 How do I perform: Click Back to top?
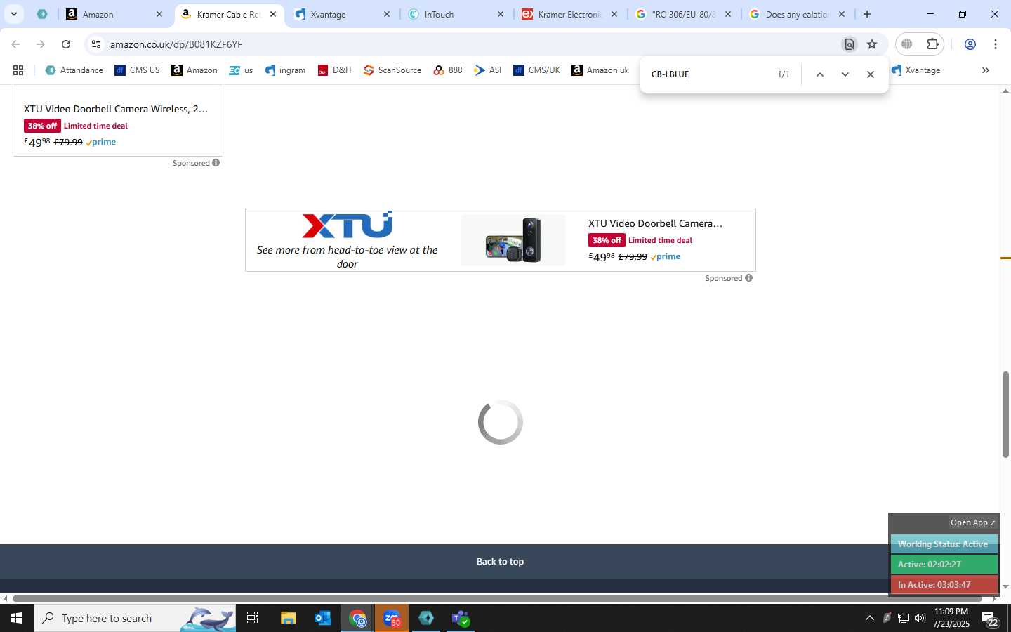[x=500, y=561]
